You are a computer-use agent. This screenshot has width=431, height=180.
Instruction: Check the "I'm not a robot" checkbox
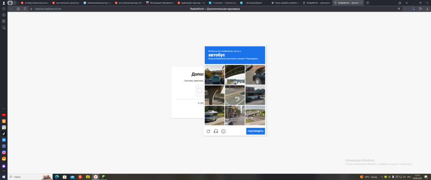tap(200, 90)
